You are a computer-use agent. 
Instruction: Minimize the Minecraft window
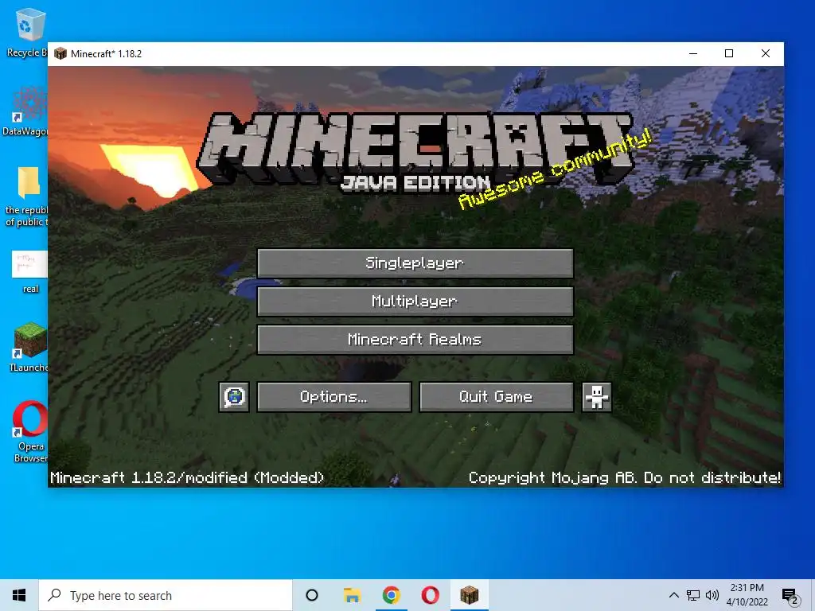click(x=693, y=53)
